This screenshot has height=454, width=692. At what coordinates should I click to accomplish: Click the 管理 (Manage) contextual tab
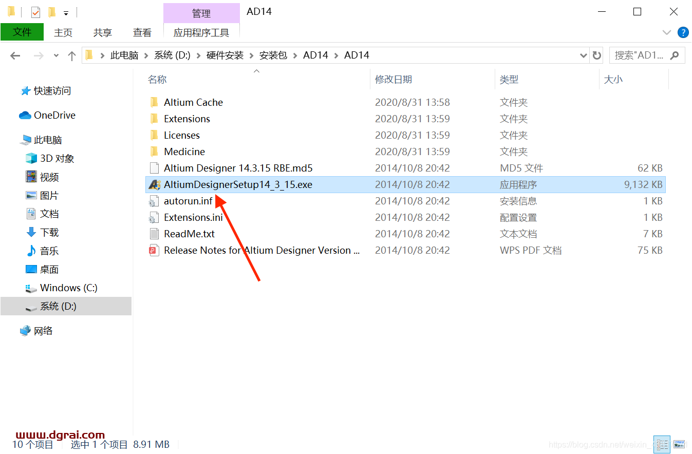point(201,13)
